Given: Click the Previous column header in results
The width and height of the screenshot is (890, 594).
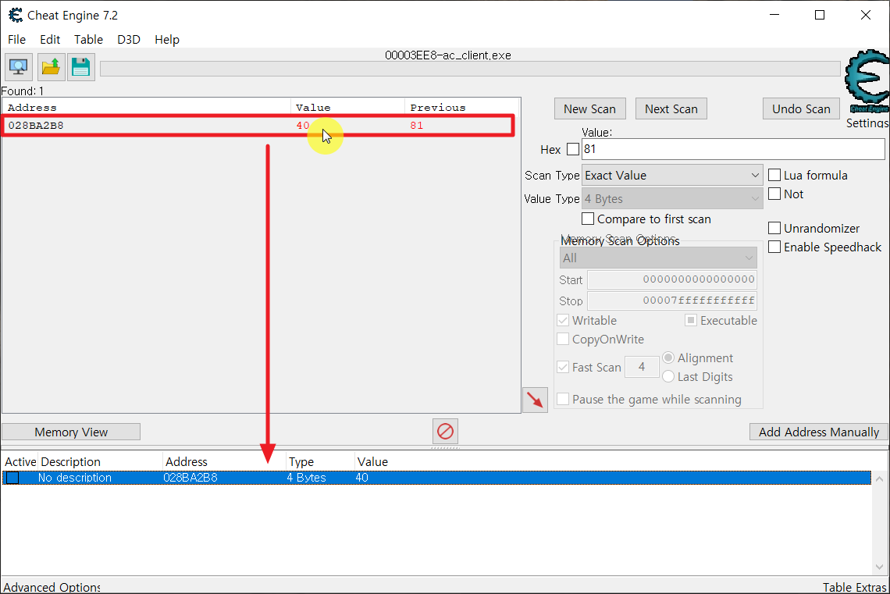Looking at the screenshot, I should click(461, 107).
